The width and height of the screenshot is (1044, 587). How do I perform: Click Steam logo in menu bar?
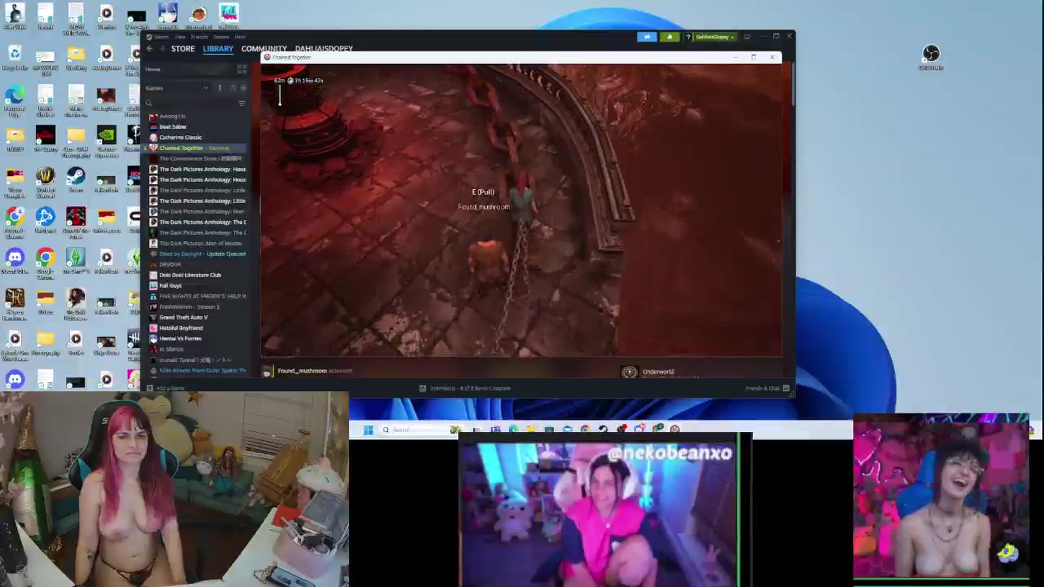click(149, 37)
